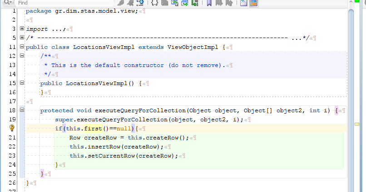Click highlighted 'first' method on line 20
The height and width of the screenshot is (192, 366).
[93, 129]
